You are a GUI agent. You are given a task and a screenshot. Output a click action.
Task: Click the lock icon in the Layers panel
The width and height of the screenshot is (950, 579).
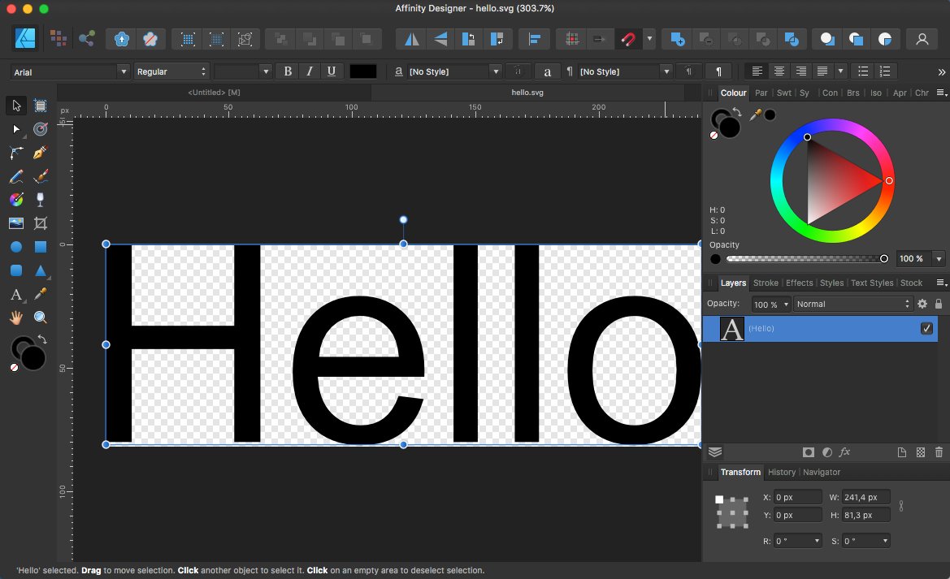click(x=939, y=304)
